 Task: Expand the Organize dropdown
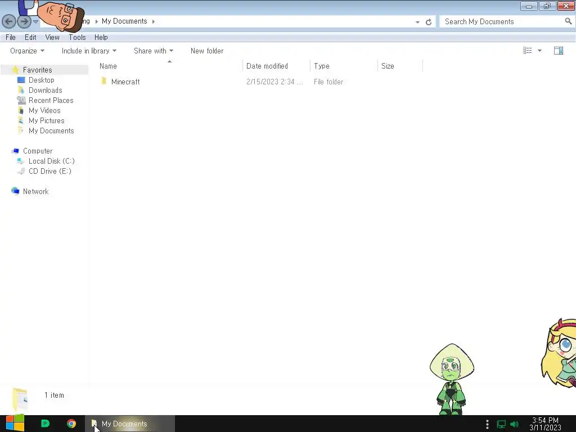[x=27, y=51]
